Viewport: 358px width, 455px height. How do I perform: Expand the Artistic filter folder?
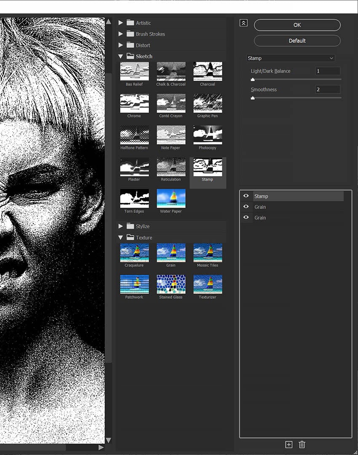(121, 23)
